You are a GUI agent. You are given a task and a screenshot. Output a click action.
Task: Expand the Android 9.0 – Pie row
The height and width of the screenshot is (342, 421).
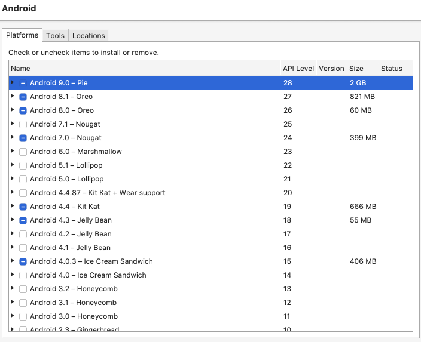[12, 82]
